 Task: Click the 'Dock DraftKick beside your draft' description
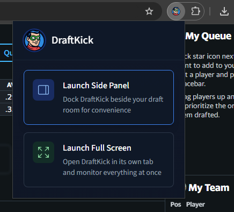point(113,104)
